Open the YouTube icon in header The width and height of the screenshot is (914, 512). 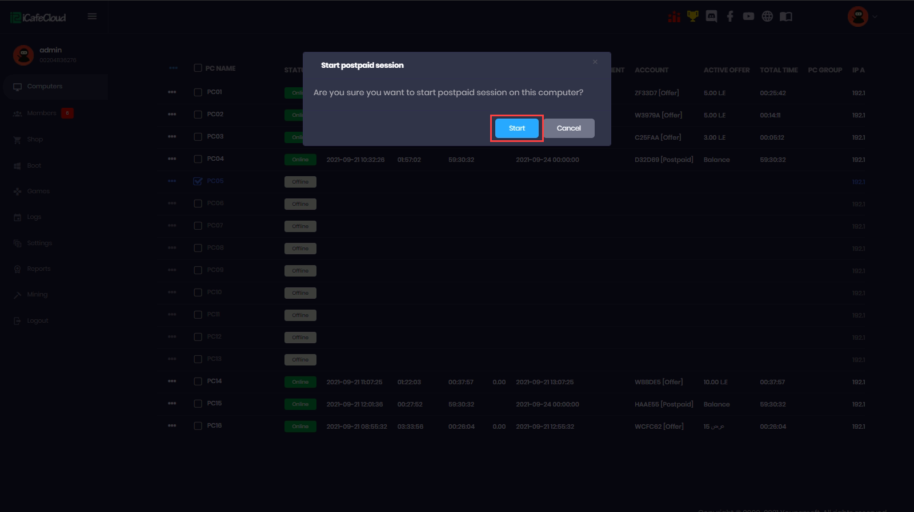[748, 17]
